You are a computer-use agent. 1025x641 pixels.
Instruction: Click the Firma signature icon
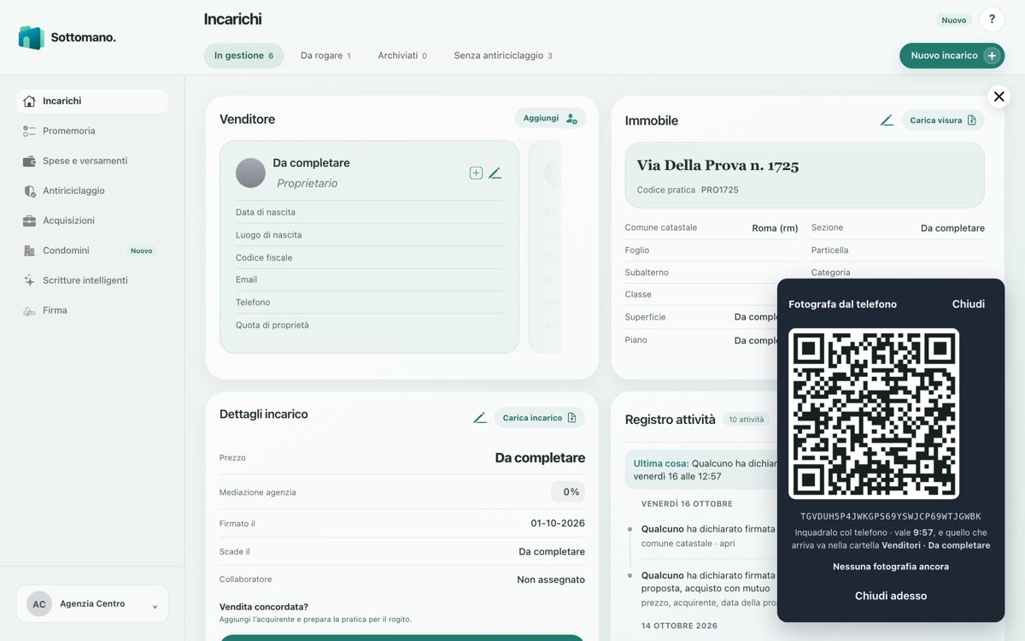29,310
